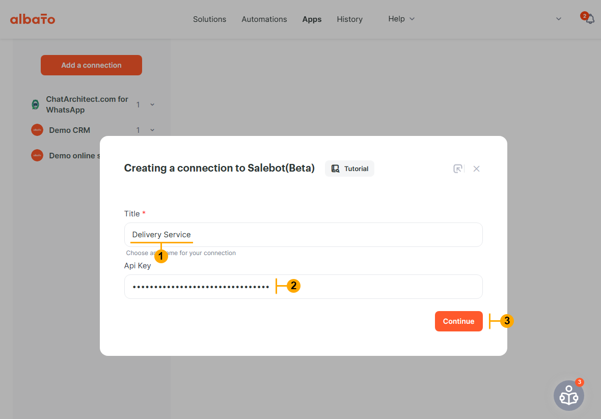Screen dimensions: 601x419
Task: Click the Add a connection button
Action: (x=91, y=65)
